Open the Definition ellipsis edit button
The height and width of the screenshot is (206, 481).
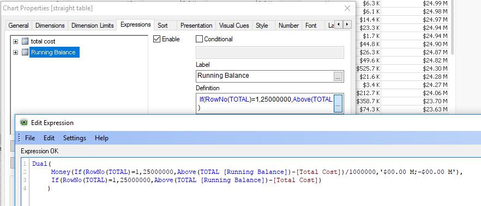338,104
